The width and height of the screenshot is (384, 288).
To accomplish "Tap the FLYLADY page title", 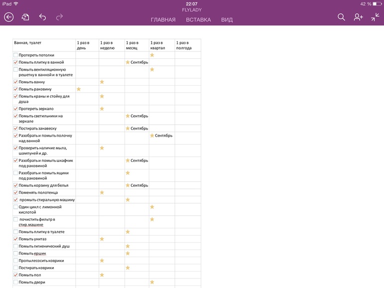I will [x=192, y=9].
